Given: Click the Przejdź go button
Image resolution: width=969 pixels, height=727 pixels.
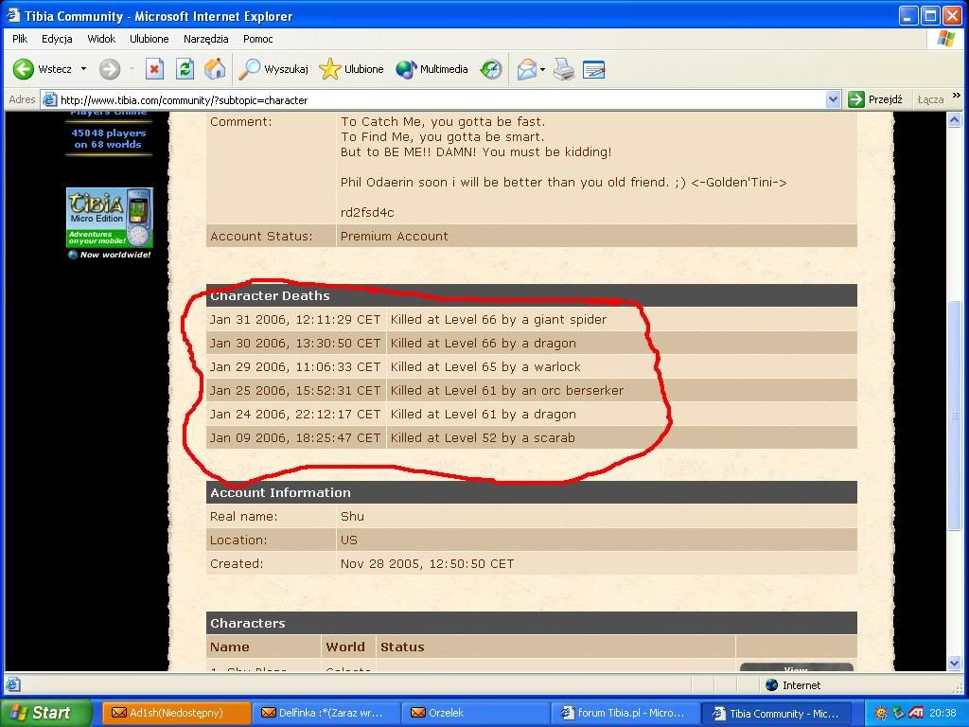Looking at the screenshot, I should pyautogui.click(x=875, y=99).
